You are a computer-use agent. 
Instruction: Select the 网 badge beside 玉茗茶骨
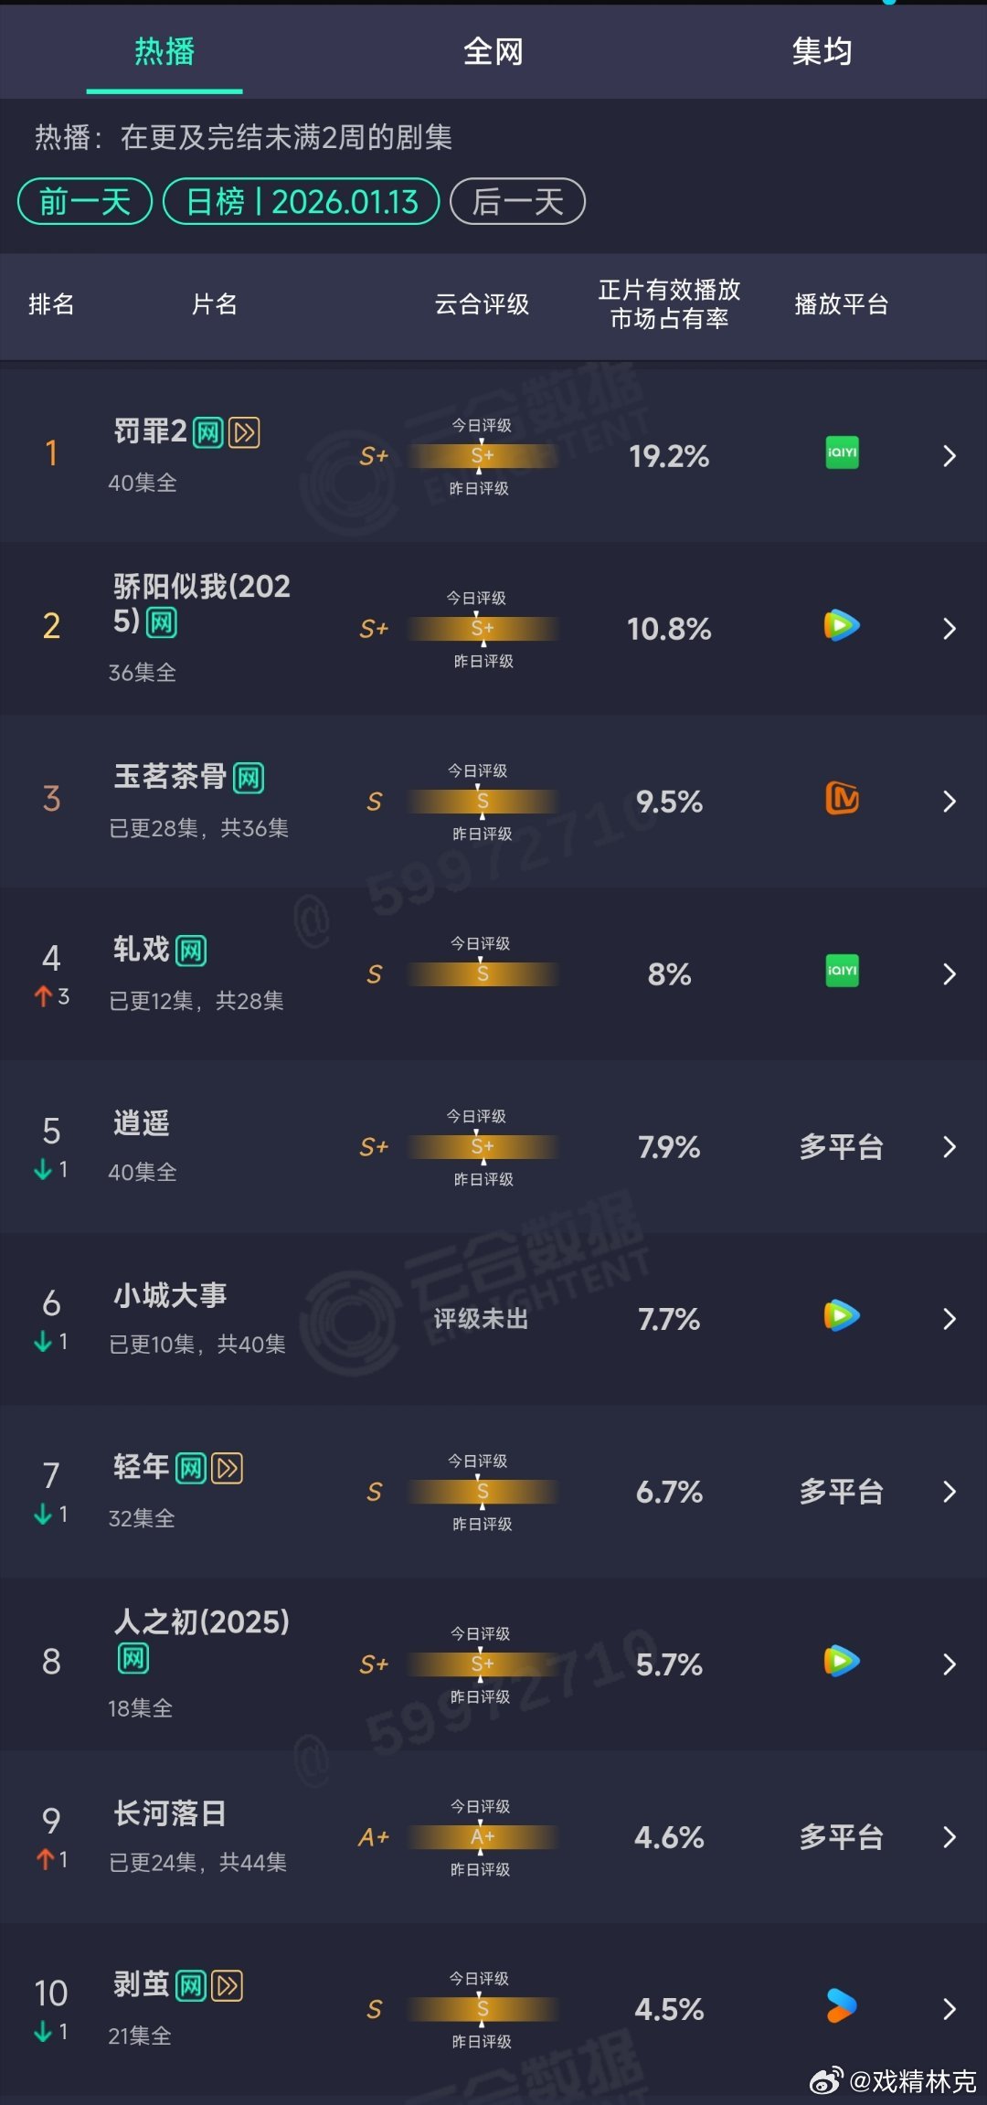[249, 778]
